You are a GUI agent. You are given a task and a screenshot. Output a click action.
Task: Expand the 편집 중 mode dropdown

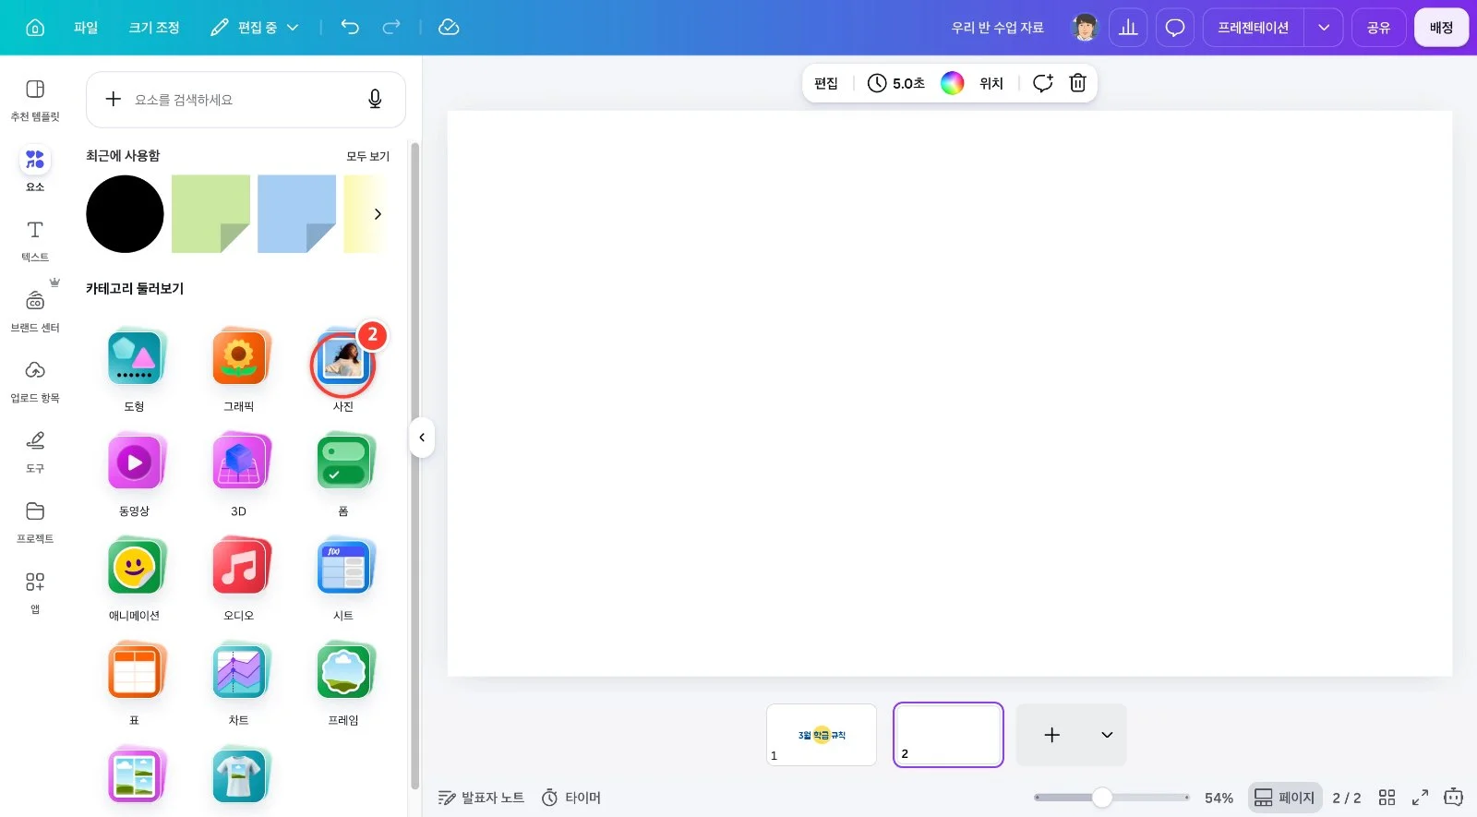(x=255, y=28)
